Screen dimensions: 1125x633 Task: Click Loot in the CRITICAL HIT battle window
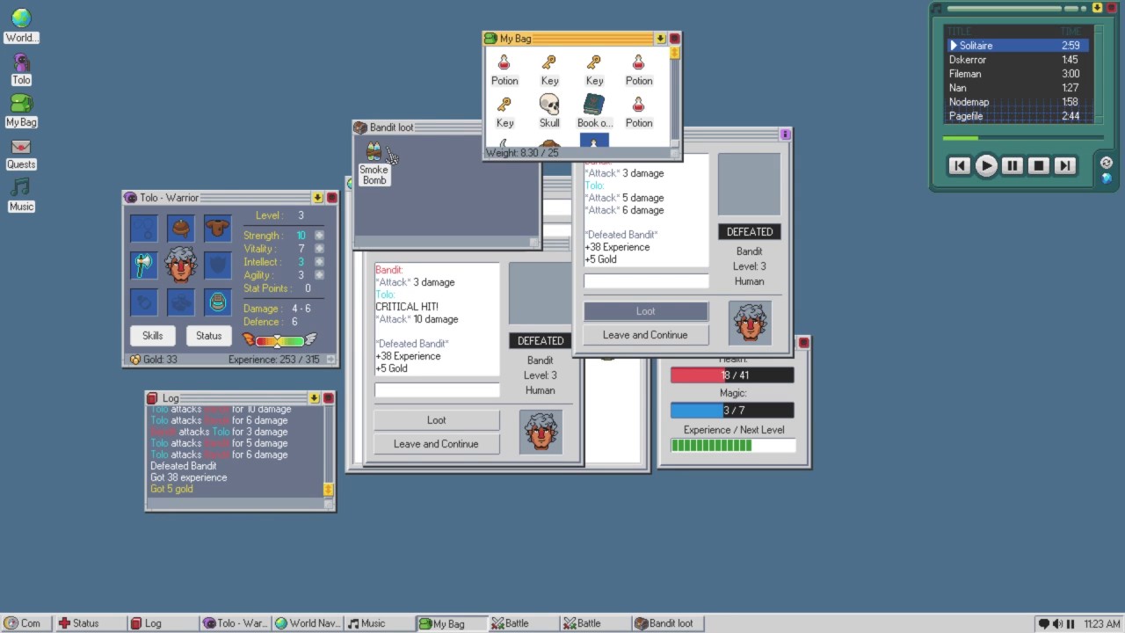tap(436, 420)
